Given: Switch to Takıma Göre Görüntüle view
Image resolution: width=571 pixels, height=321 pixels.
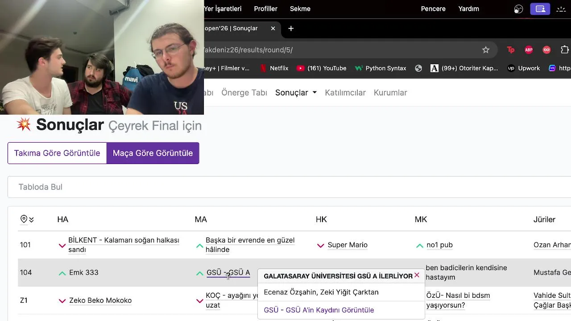Looking at the screenshot, I should 57,153.
